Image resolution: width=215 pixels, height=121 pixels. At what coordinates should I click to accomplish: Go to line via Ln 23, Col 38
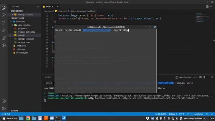point(161,114)
